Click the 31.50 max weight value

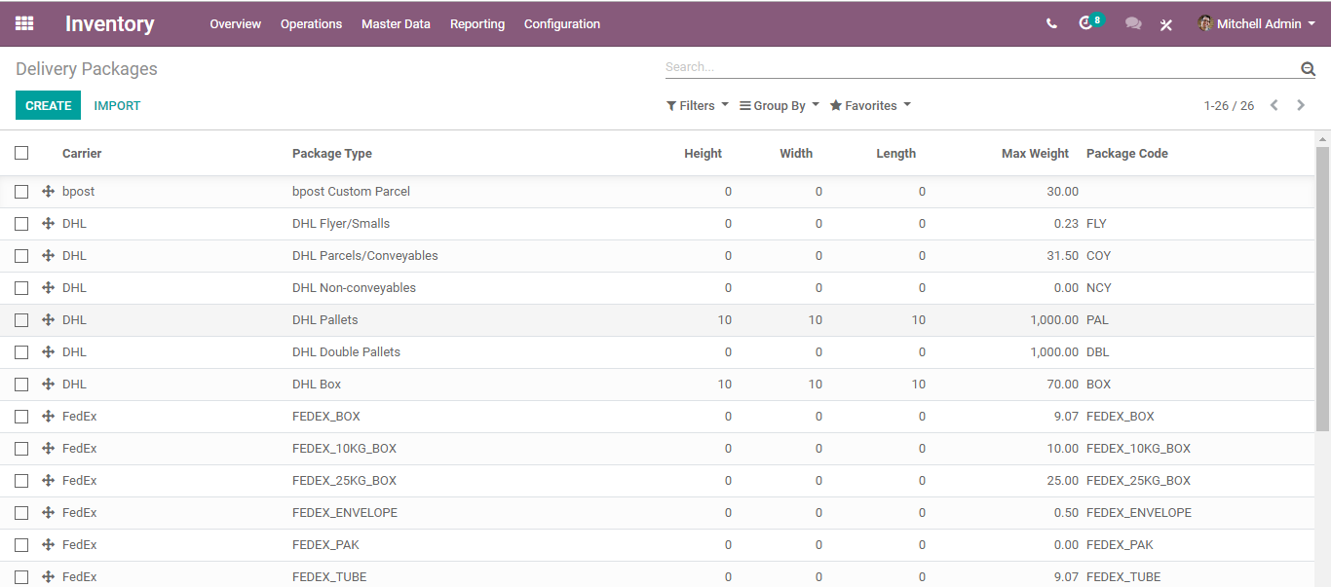point(1062,256)
